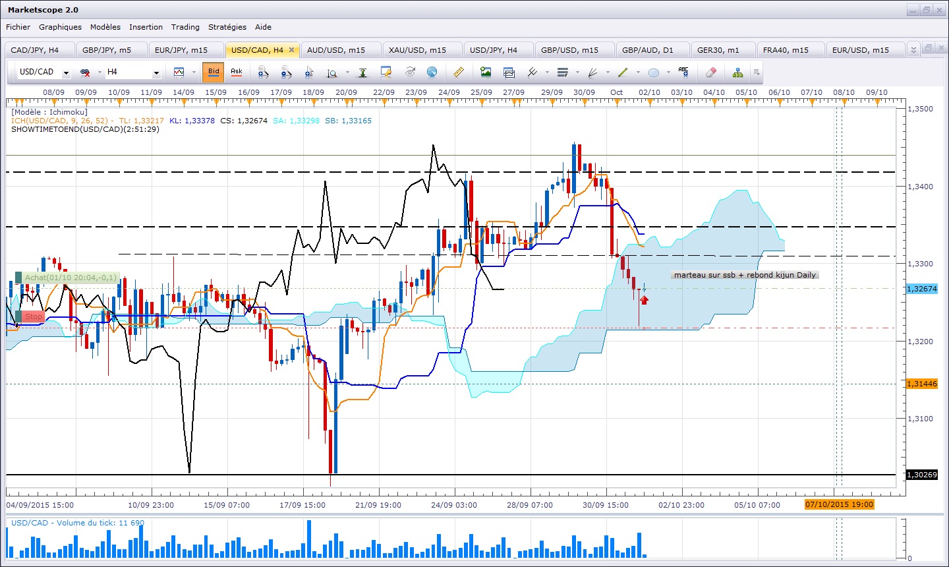Open the H4 timeframe dropdown
The width and height of the screenshot is (949, 567).
[156, 73]
